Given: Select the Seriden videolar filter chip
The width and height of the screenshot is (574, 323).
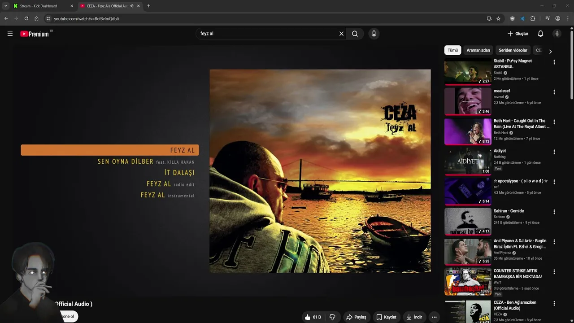Looking at the screenshot, I should 513,50.
